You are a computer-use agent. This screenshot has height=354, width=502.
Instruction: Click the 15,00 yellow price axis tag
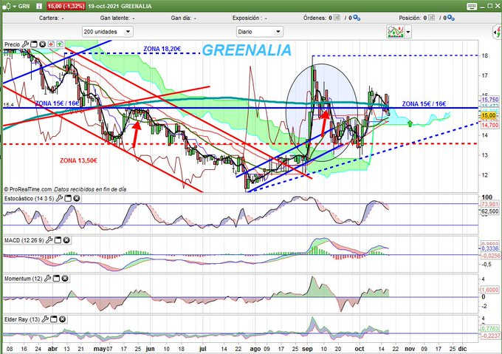pyautogui.click(x=489, y=115)
